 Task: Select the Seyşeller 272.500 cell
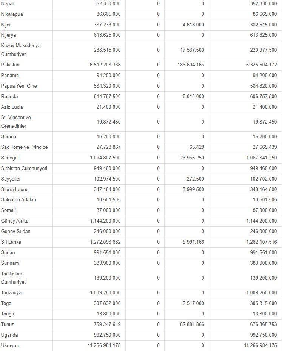point(196,179)
